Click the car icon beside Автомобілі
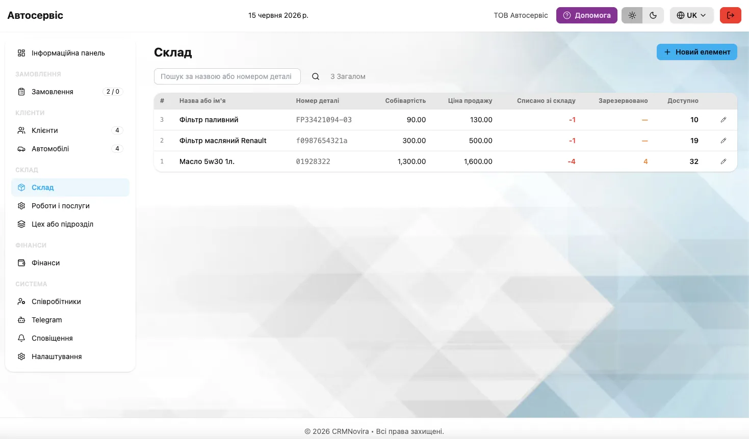This screenshot has height=439, width=749. pos(21,149)
